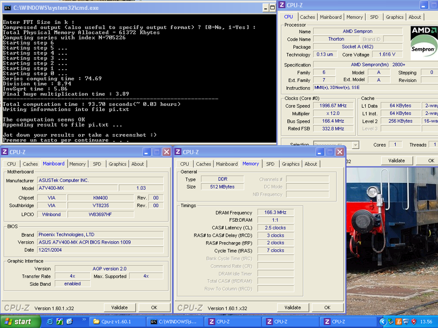This screenshot has width=438, height=328.
Task: Open Caches tab in Processor CPU-Z window
Action: tap(307, 17)
